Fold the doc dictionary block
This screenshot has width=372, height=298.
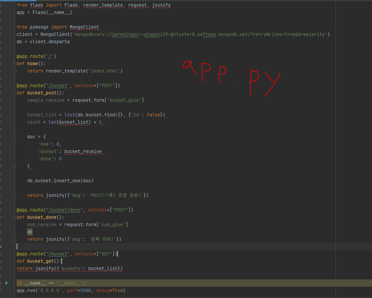point(15,137)
